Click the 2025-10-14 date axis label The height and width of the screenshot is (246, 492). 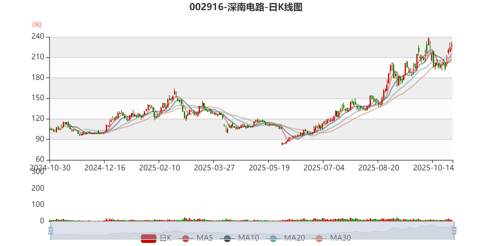coord(433,168)
